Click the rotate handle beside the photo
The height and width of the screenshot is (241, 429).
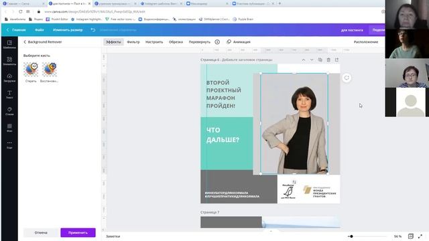[347, 78]
